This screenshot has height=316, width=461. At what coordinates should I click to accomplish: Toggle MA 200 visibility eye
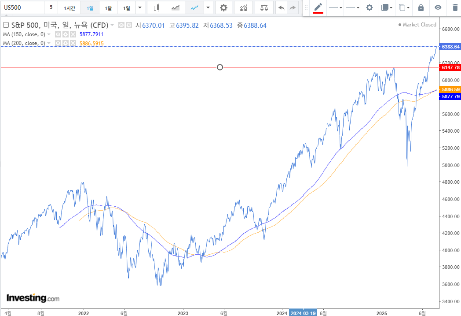[58, 43]
